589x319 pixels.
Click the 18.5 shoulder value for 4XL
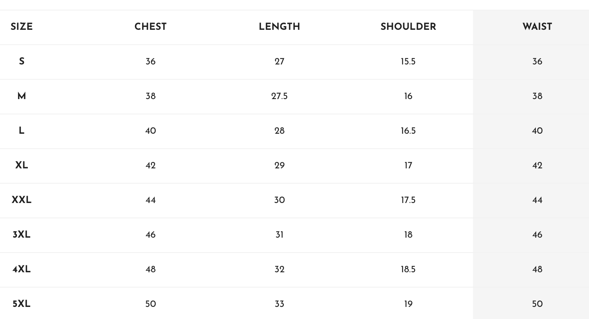(408, 269)
